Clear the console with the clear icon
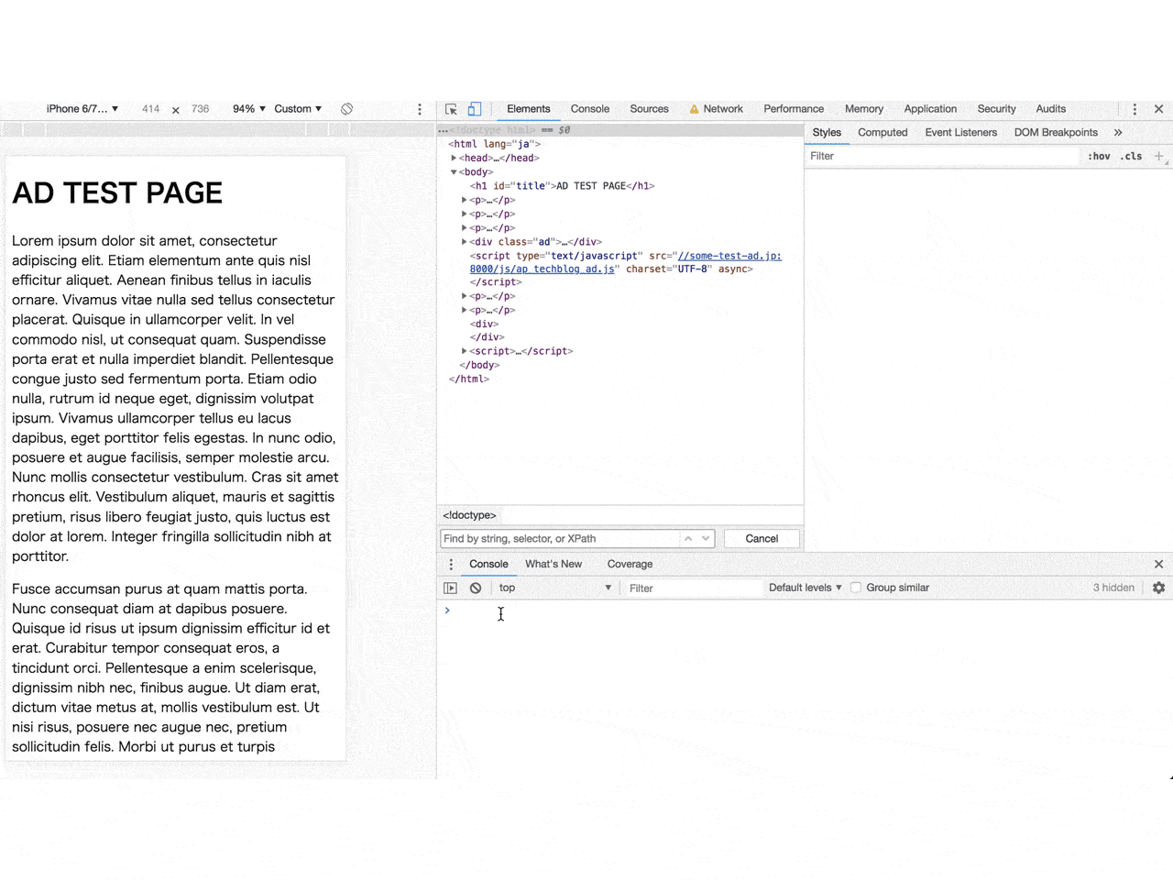 (476, 588)
